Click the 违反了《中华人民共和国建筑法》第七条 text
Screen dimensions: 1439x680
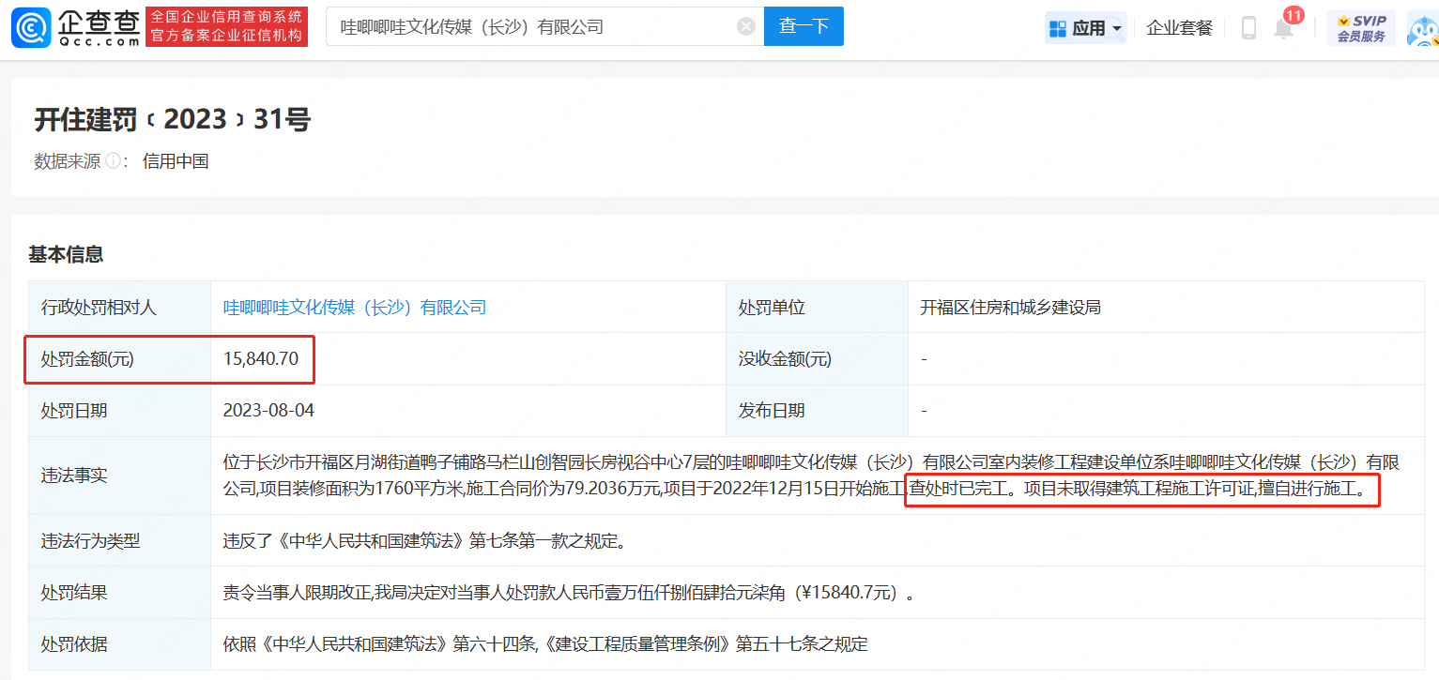click(424, 541)
